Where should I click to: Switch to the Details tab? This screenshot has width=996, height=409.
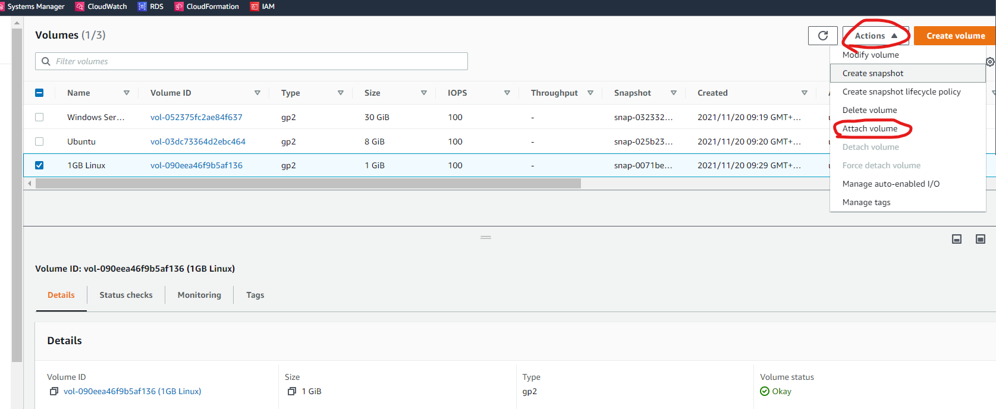[61, 295]
